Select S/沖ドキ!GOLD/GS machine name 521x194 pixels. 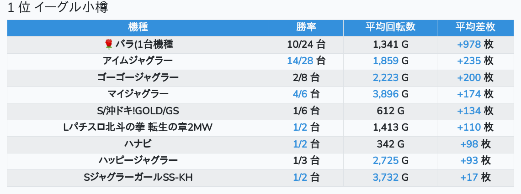coord(138,111)
